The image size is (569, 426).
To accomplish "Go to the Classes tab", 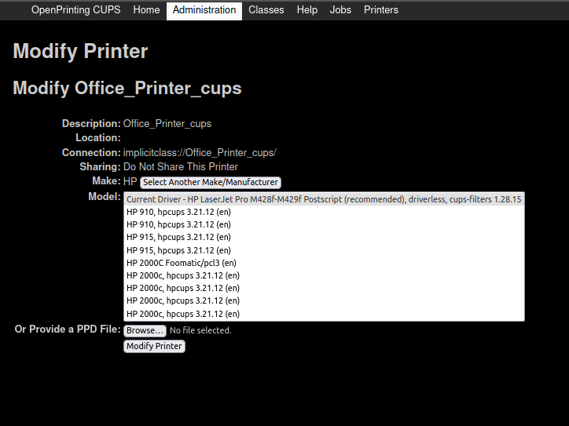I will (266, 10).
